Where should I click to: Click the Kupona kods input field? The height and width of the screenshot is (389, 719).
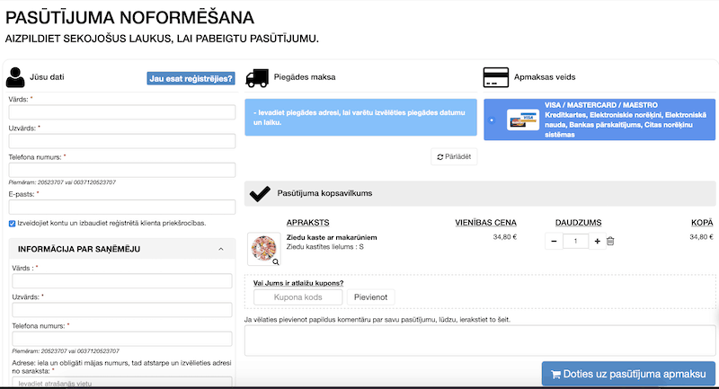coord(298,297)
